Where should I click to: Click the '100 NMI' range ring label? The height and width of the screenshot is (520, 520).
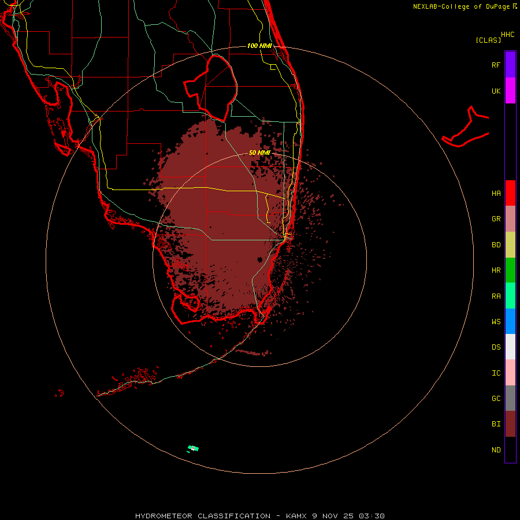[259, 46]
